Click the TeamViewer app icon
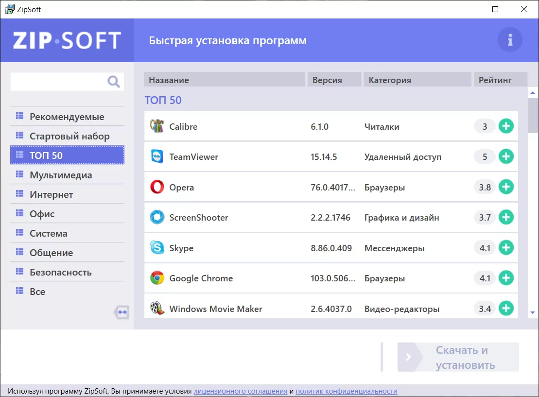 click(x=157, y=156)
